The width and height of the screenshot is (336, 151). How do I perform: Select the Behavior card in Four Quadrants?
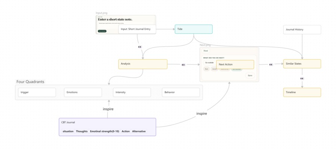coord(181,92)
